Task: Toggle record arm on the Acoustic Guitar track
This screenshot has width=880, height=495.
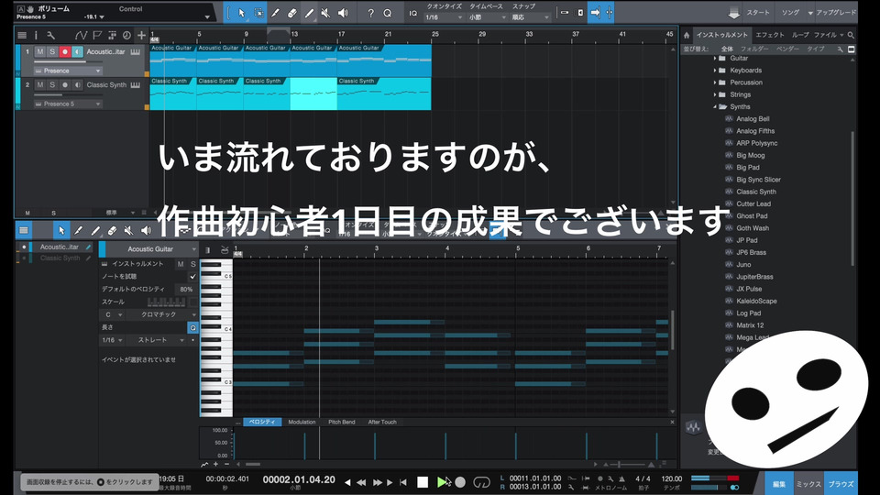Action: coord(64,51)
